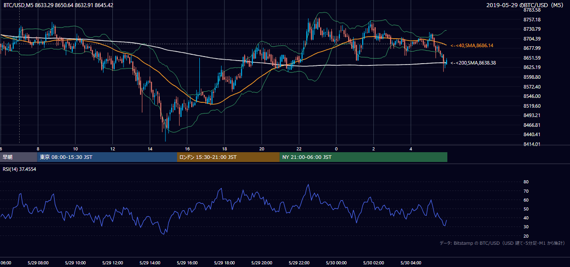Select the ロンドン 15:30-21:00 JST session bar
Screen dimensions: 570x267
pyautogui.click(x=228, y=157)
